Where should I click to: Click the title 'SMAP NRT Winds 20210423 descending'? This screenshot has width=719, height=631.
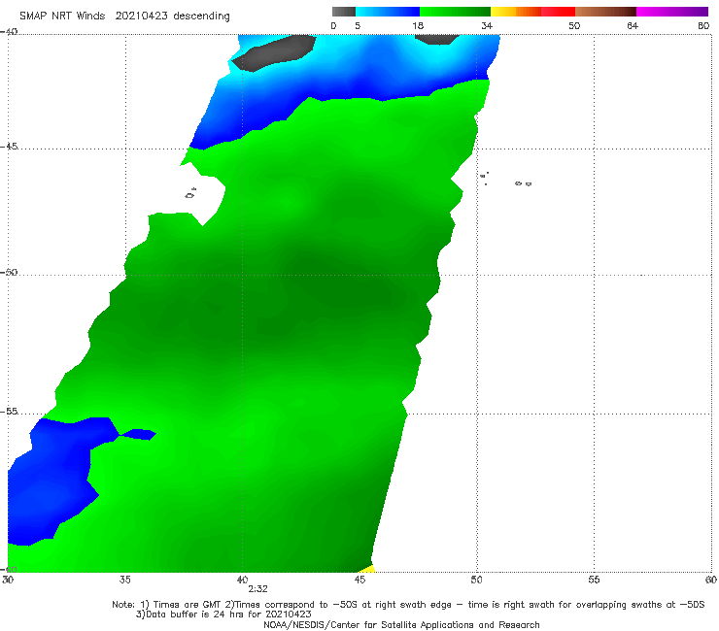[124, 17]
